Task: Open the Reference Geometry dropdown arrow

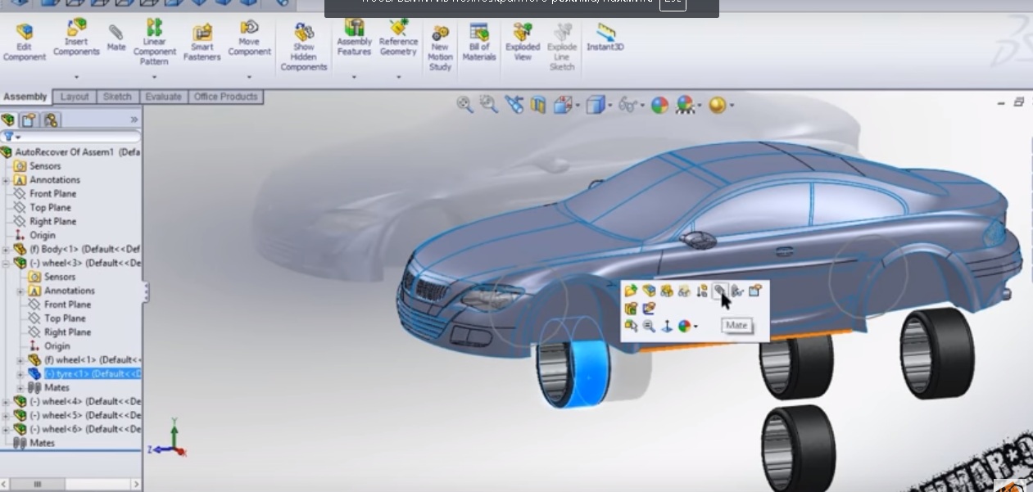Action: click(398, 77)
